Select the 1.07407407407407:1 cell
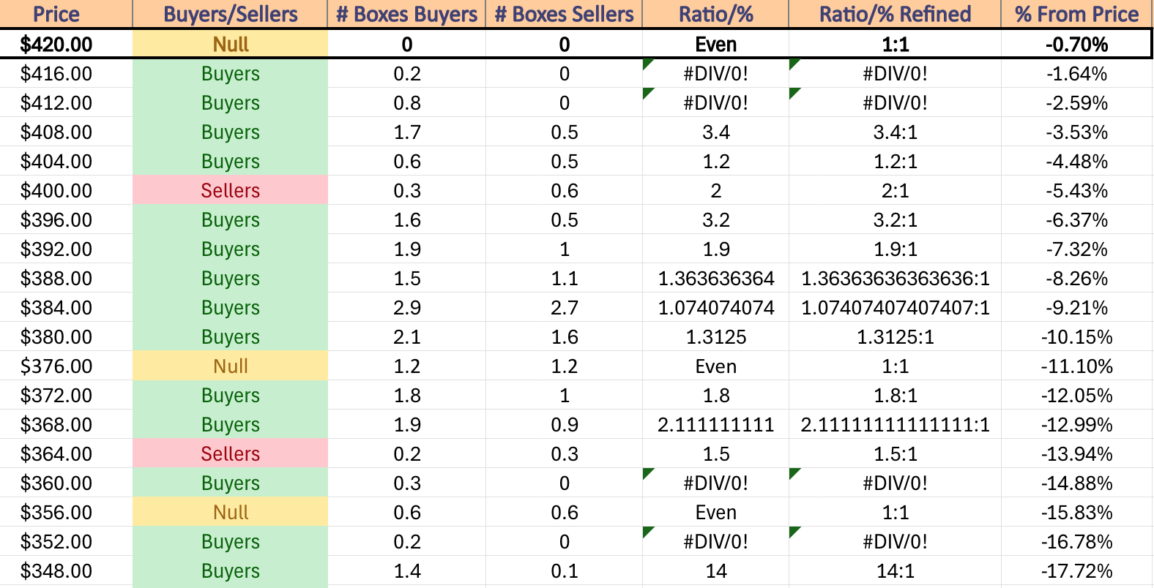The image size is (1154, 588). coord(895,308)
